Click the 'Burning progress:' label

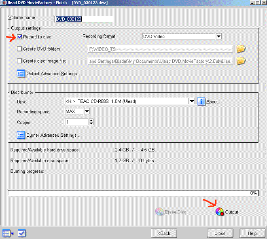[x=27, y=171]
